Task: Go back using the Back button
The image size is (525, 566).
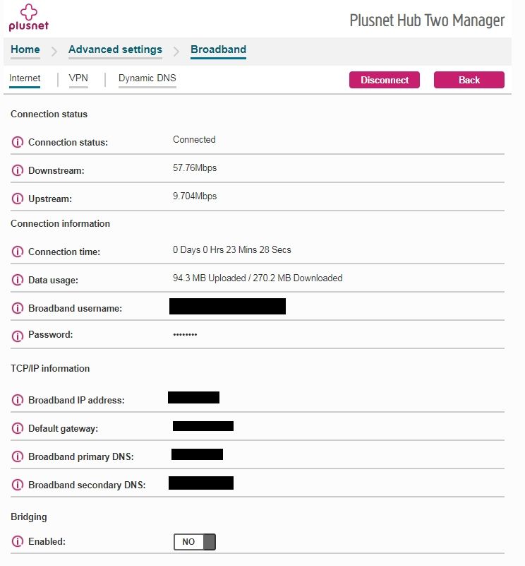Action: [x=469, y=80]
